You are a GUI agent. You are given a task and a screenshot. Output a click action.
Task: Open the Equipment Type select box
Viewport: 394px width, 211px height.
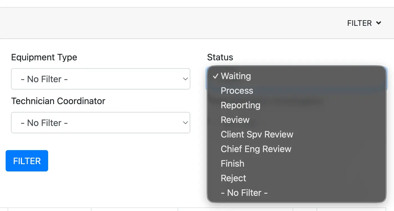(x=100, y=79)
